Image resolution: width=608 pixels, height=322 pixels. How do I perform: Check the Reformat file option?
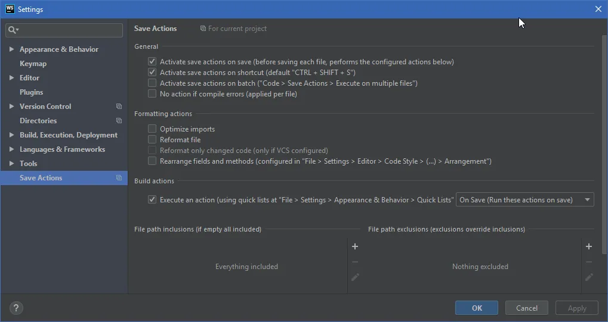(152, 139)
